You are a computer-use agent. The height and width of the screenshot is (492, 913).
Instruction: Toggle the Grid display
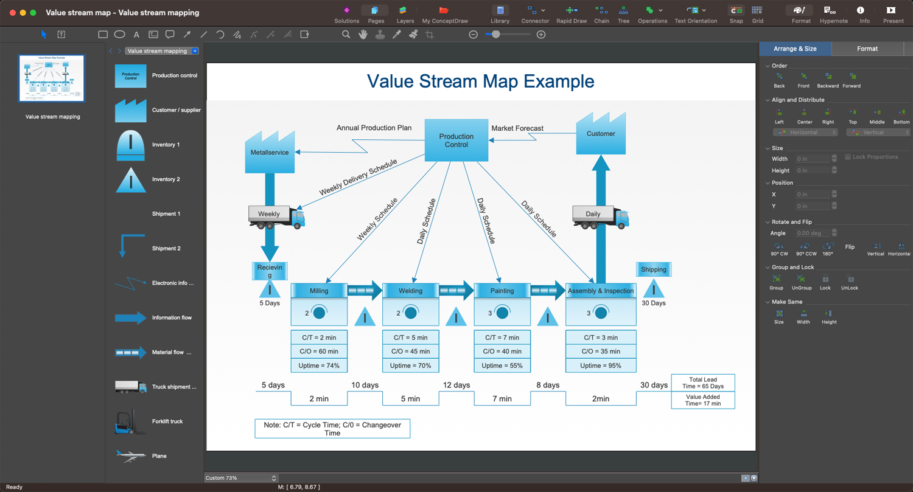pos(757,15)
